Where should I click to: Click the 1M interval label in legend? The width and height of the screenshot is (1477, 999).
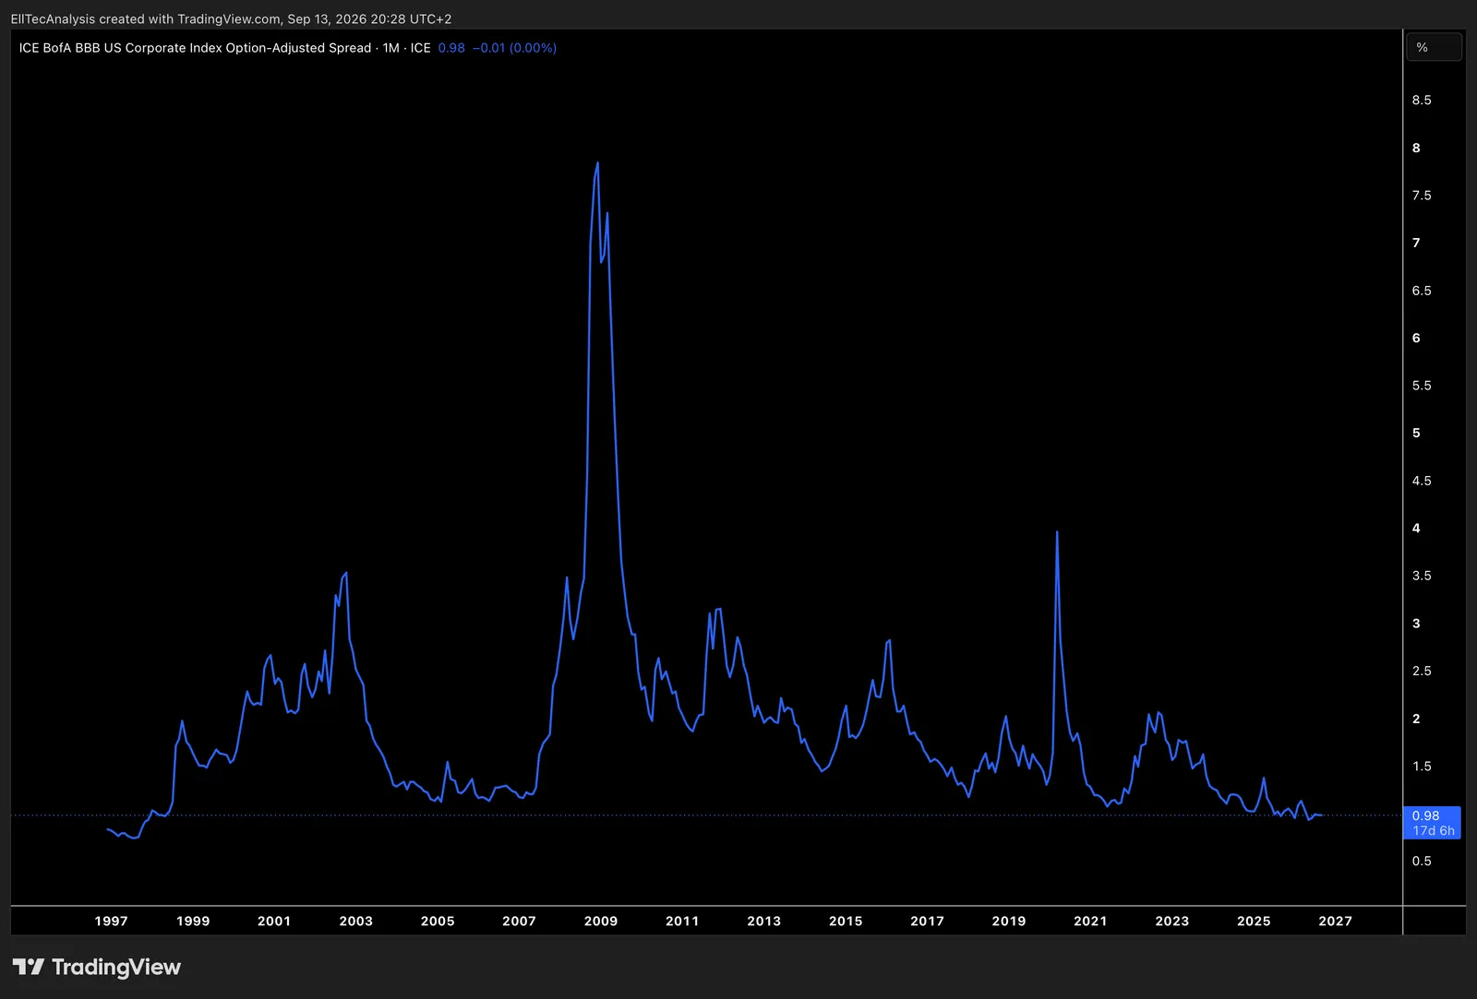pyautogui.click(x=391, y=48)
